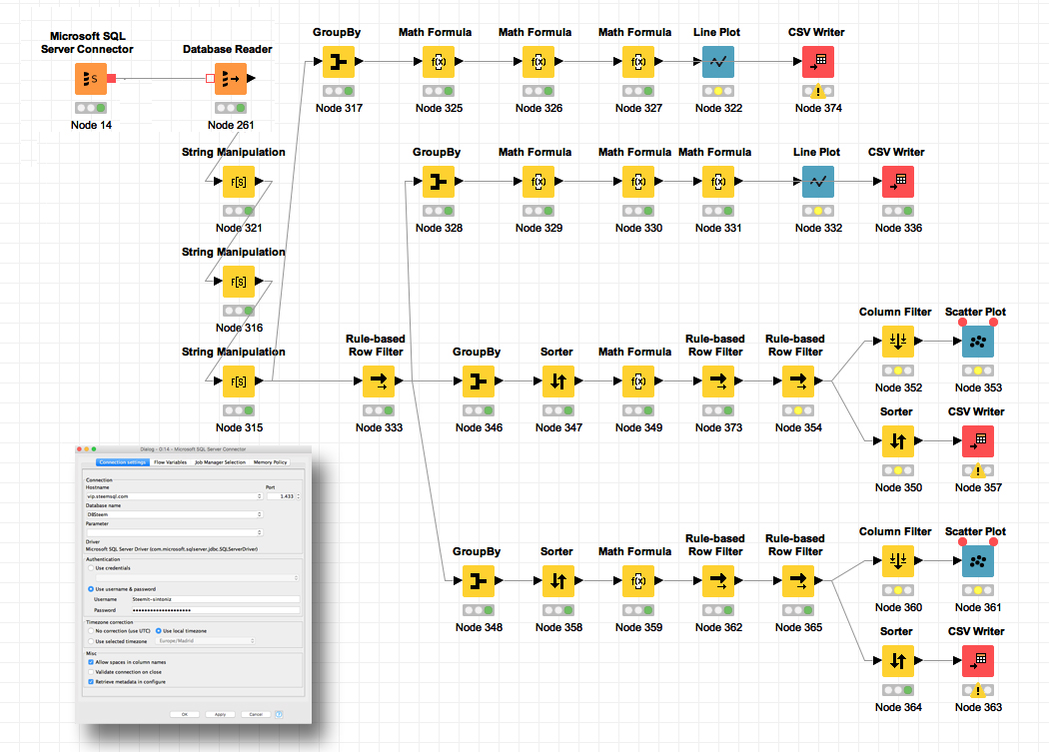This screenshot has height=752, width=1049.
Task: Select Math Formula node 330
Action: click(x=638, y=182)
